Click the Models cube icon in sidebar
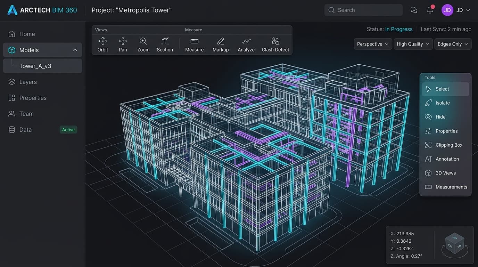 [12, 50]
